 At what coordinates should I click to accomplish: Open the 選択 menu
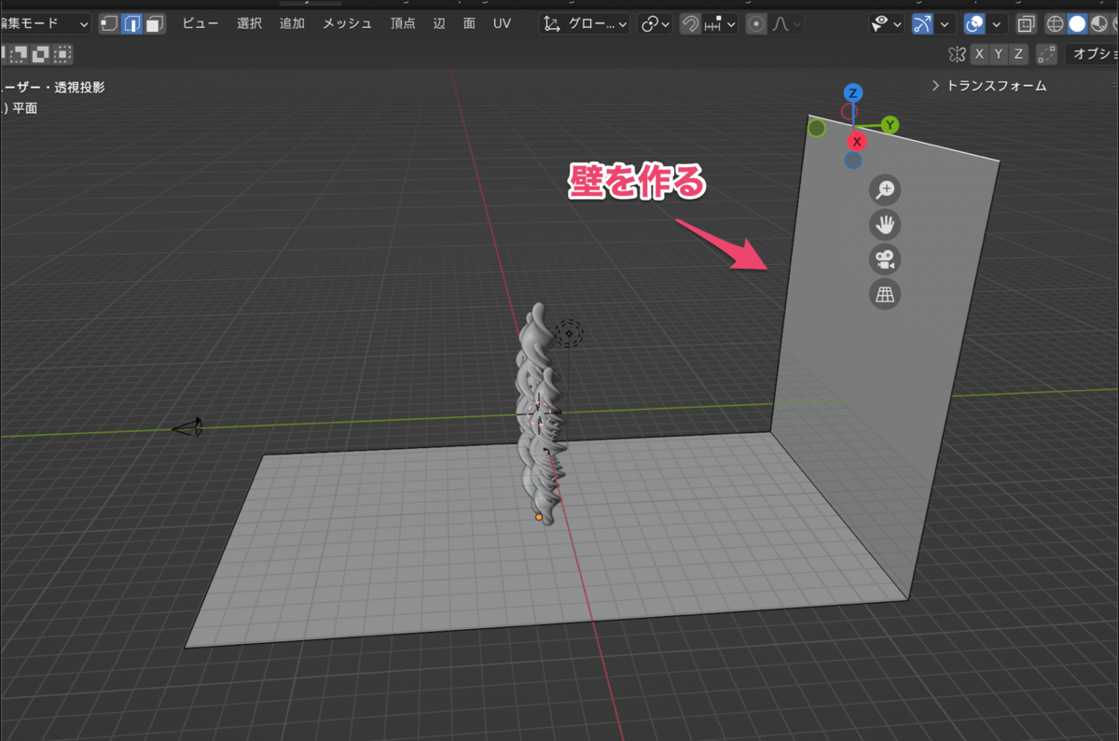tap(249, 23)
